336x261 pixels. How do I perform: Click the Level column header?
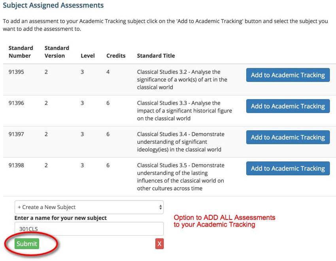pos(88,55)
